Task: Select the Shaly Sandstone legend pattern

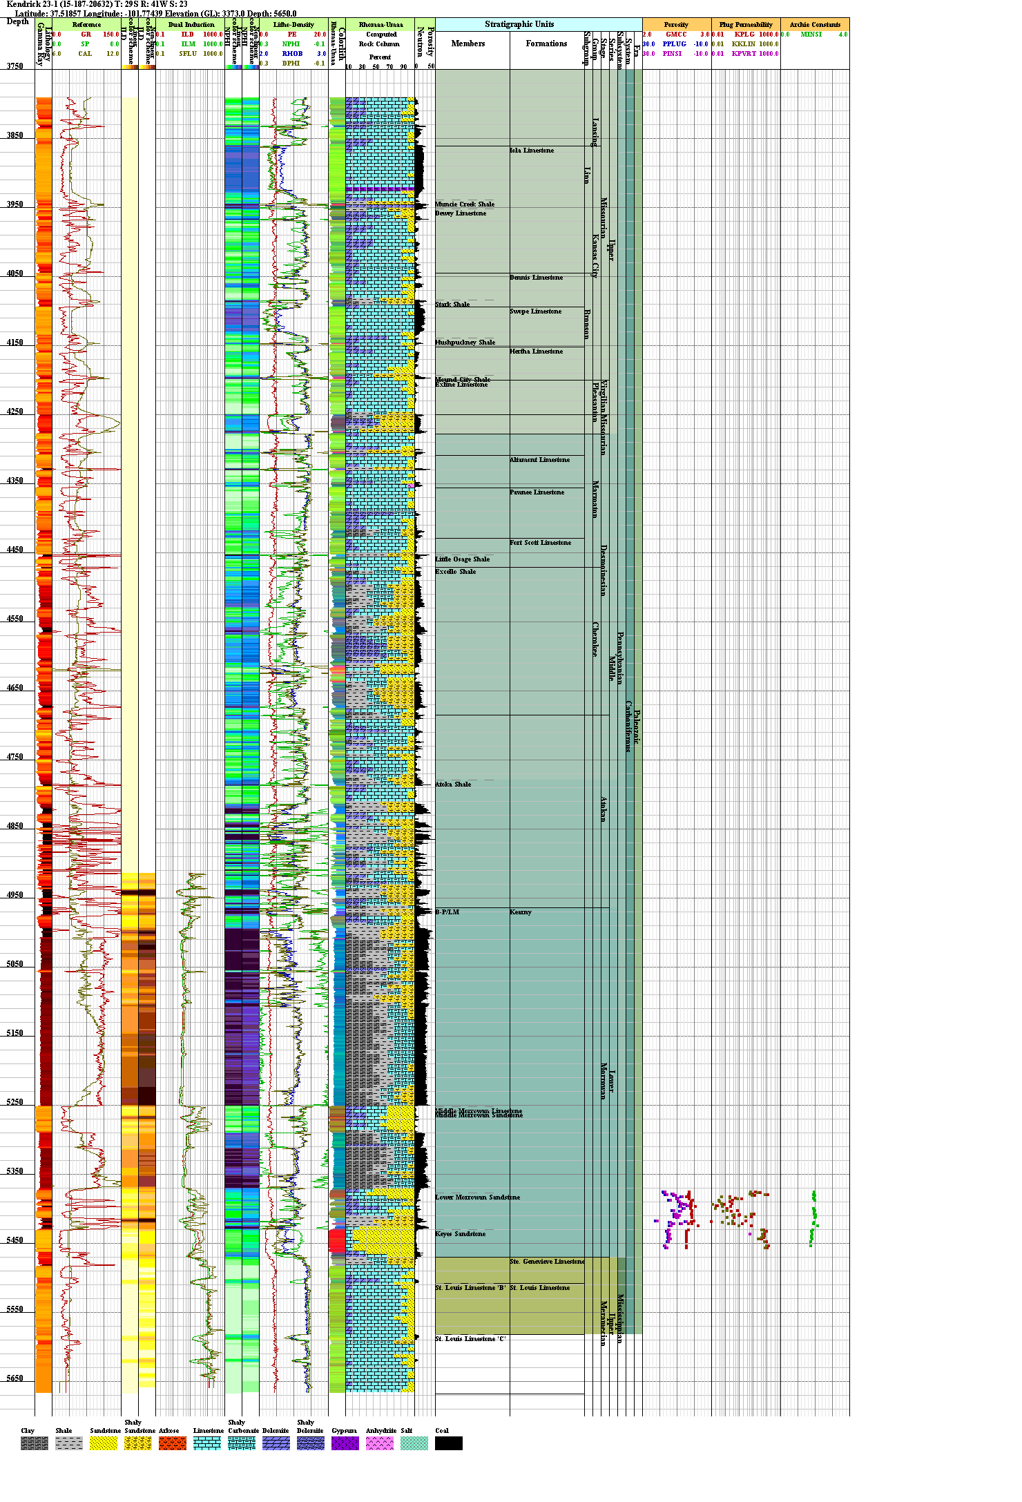Action: pos(138,1443)
